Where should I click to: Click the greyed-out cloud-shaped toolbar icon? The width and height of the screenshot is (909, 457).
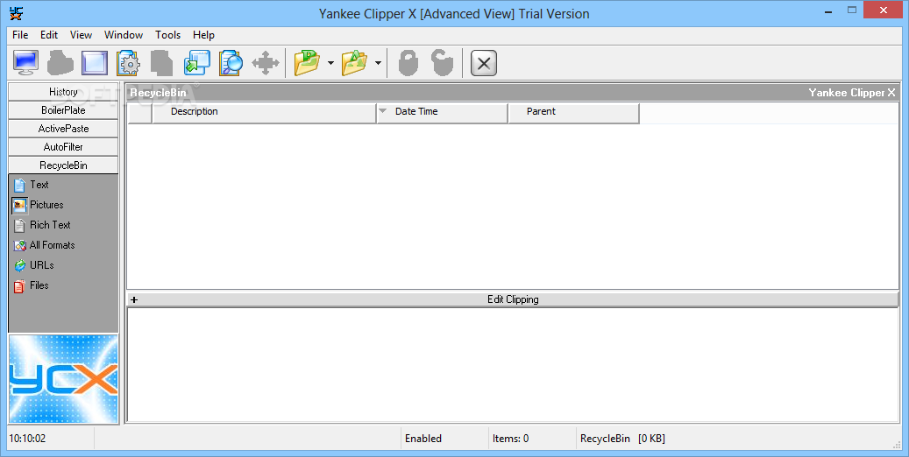pyautogui.click(x=60, y=62)
